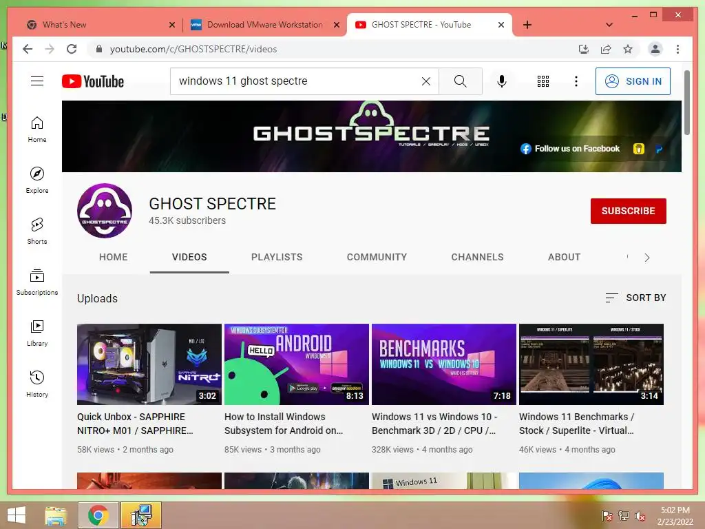Start voice search with microphone icon
Viewport: 705px width, 529px height.
click(x=502, y=81)
